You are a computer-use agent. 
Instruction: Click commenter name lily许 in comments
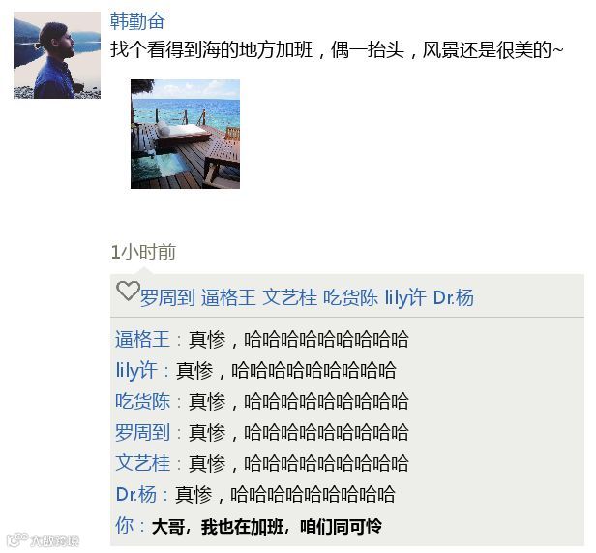[x=136, y=370]
